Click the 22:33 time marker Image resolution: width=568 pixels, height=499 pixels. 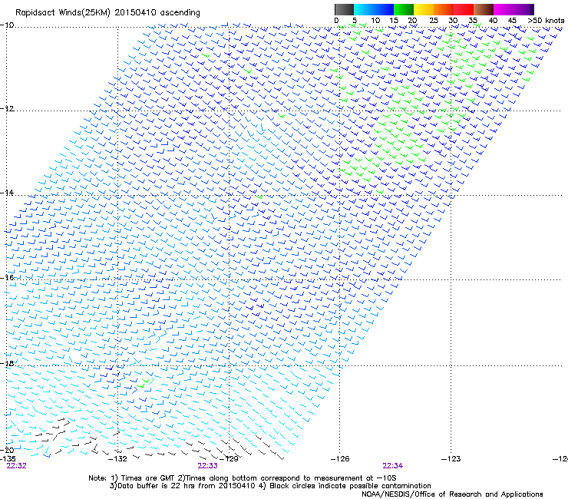(207, 466)
